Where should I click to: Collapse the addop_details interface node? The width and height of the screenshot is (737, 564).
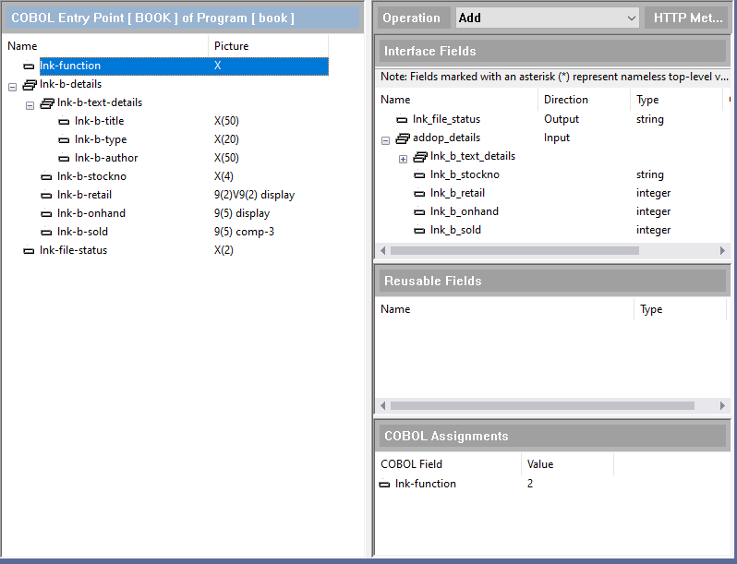point(385,140)
